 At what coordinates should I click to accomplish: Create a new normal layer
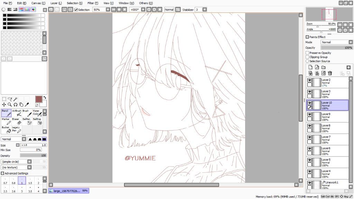[x=310, y=67]
